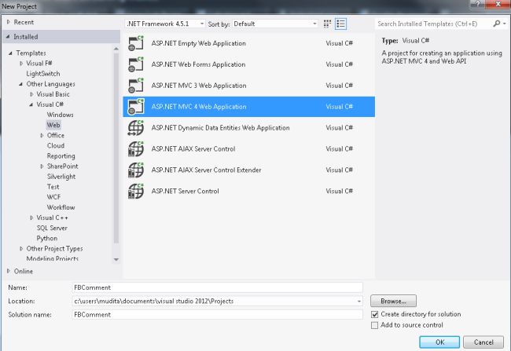Open search options dropdown arrow
The height and width of the screenshot is (351, 511).
pyautogui.click(x=505, y=24)
